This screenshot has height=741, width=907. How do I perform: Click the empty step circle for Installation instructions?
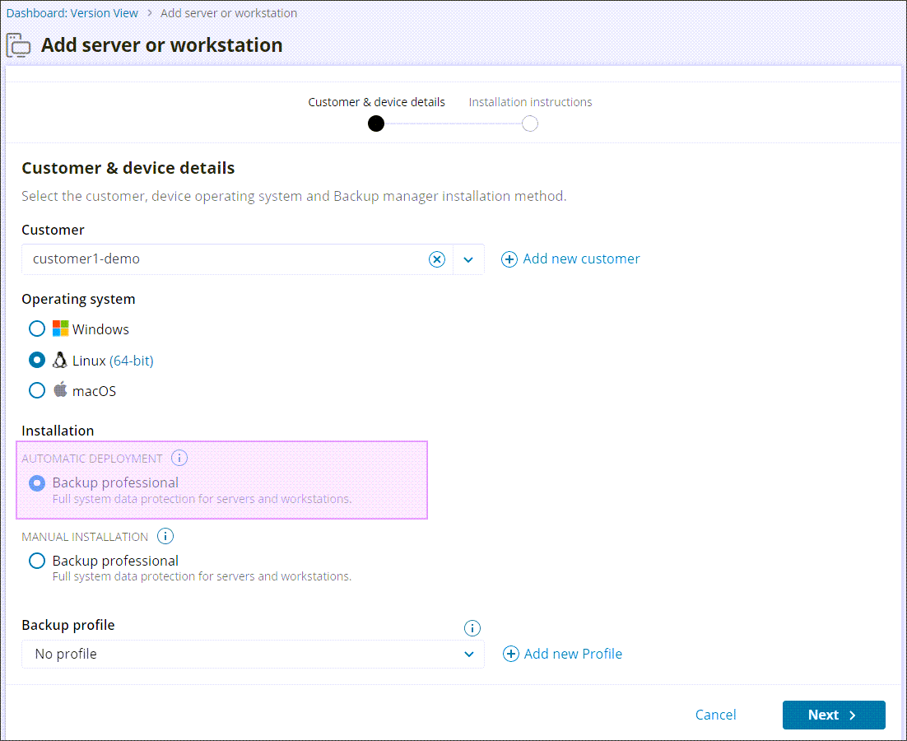tap(530, 123)
